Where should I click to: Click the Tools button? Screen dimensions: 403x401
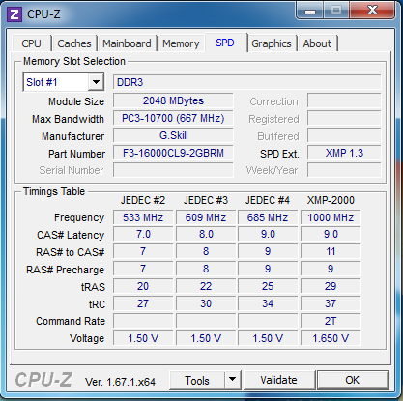point(197,380)
